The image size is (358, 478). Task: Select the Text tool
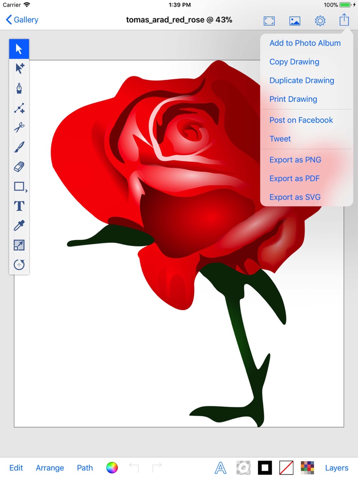click(x=19, y=206)
